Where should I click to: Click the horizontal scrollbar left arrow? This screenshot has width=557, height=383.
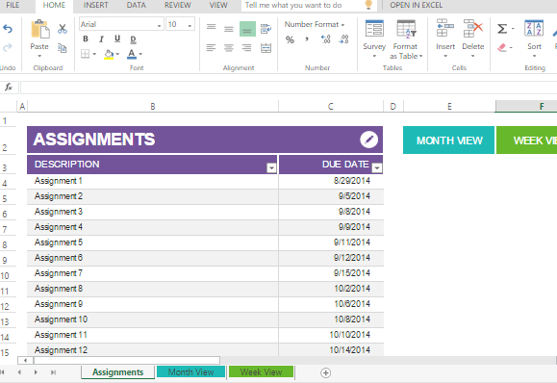[x=25, y=360]
